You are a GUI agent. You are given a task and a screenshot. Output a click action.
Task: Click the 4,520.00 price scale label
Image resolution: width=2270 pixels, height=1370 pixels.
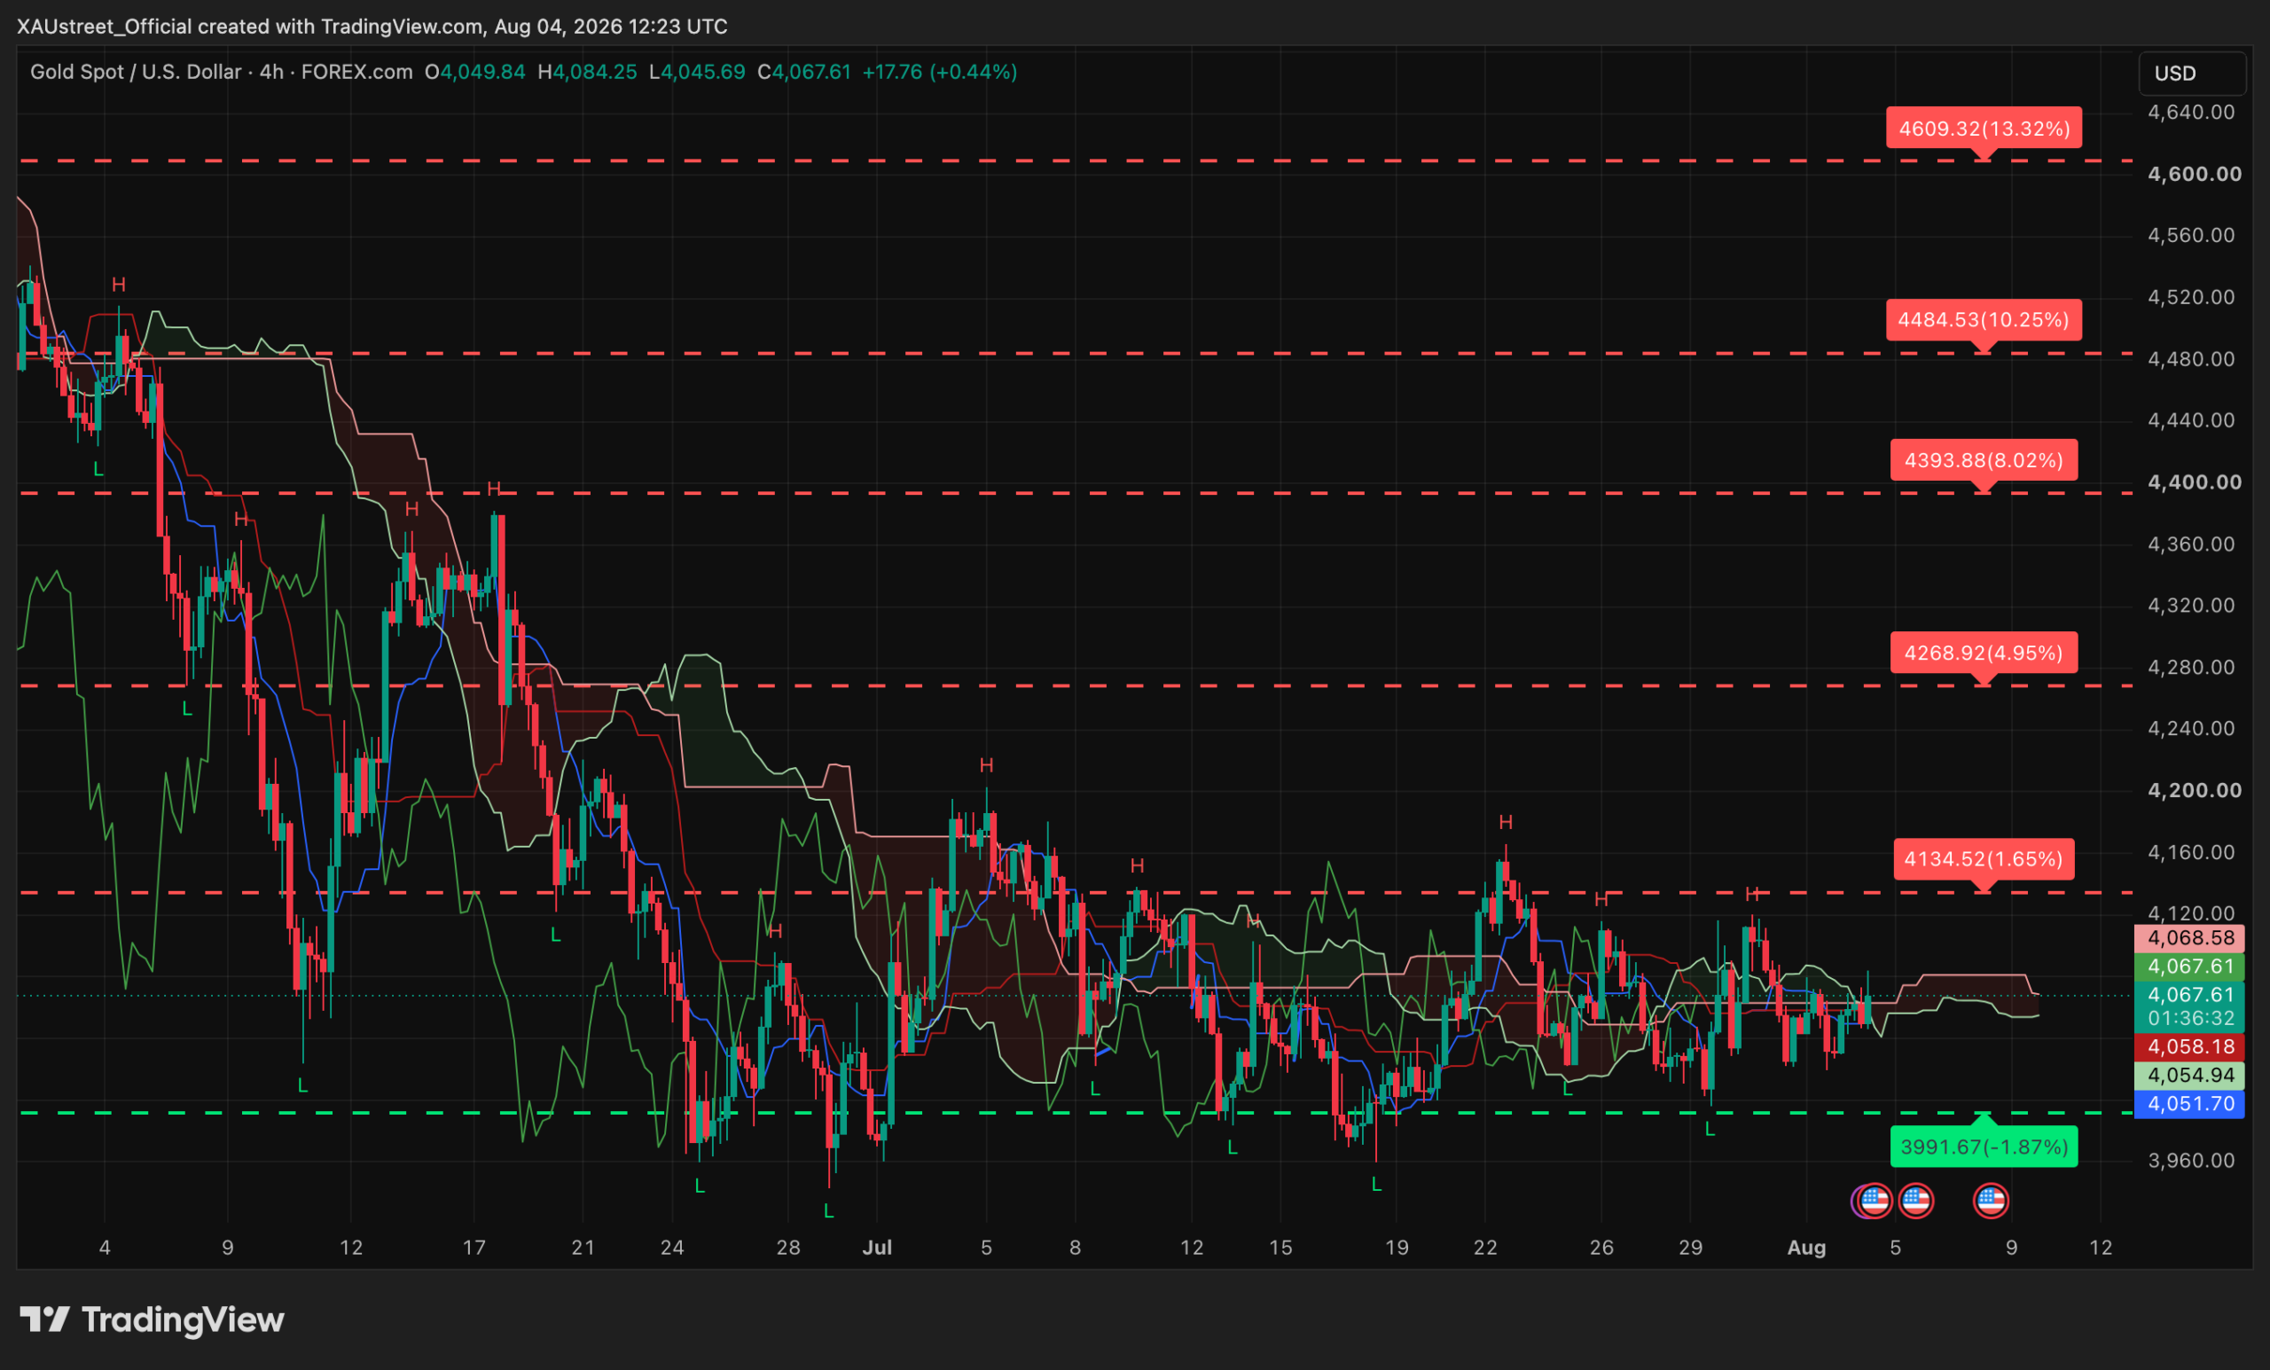click(2191, 297)
